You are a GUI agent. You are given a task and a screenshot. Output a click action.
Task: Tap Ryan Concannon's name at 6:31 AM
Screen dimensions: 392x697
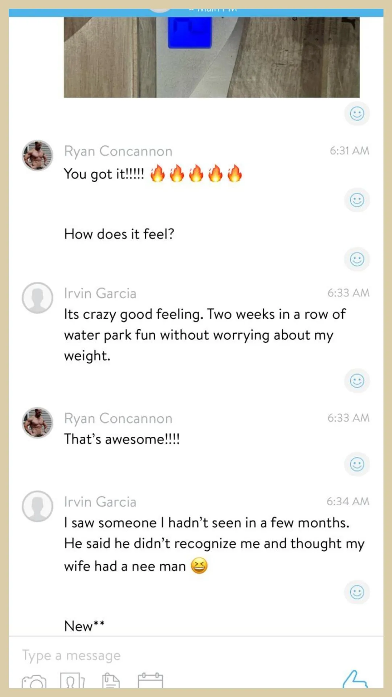(x=118, y=151)
